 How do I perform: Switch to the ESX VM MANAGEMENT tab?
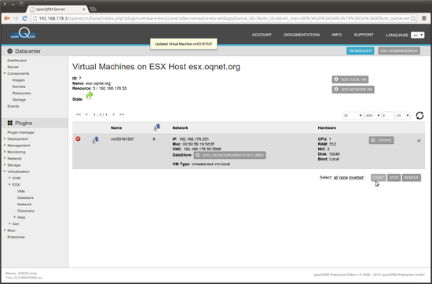(399, 51)
